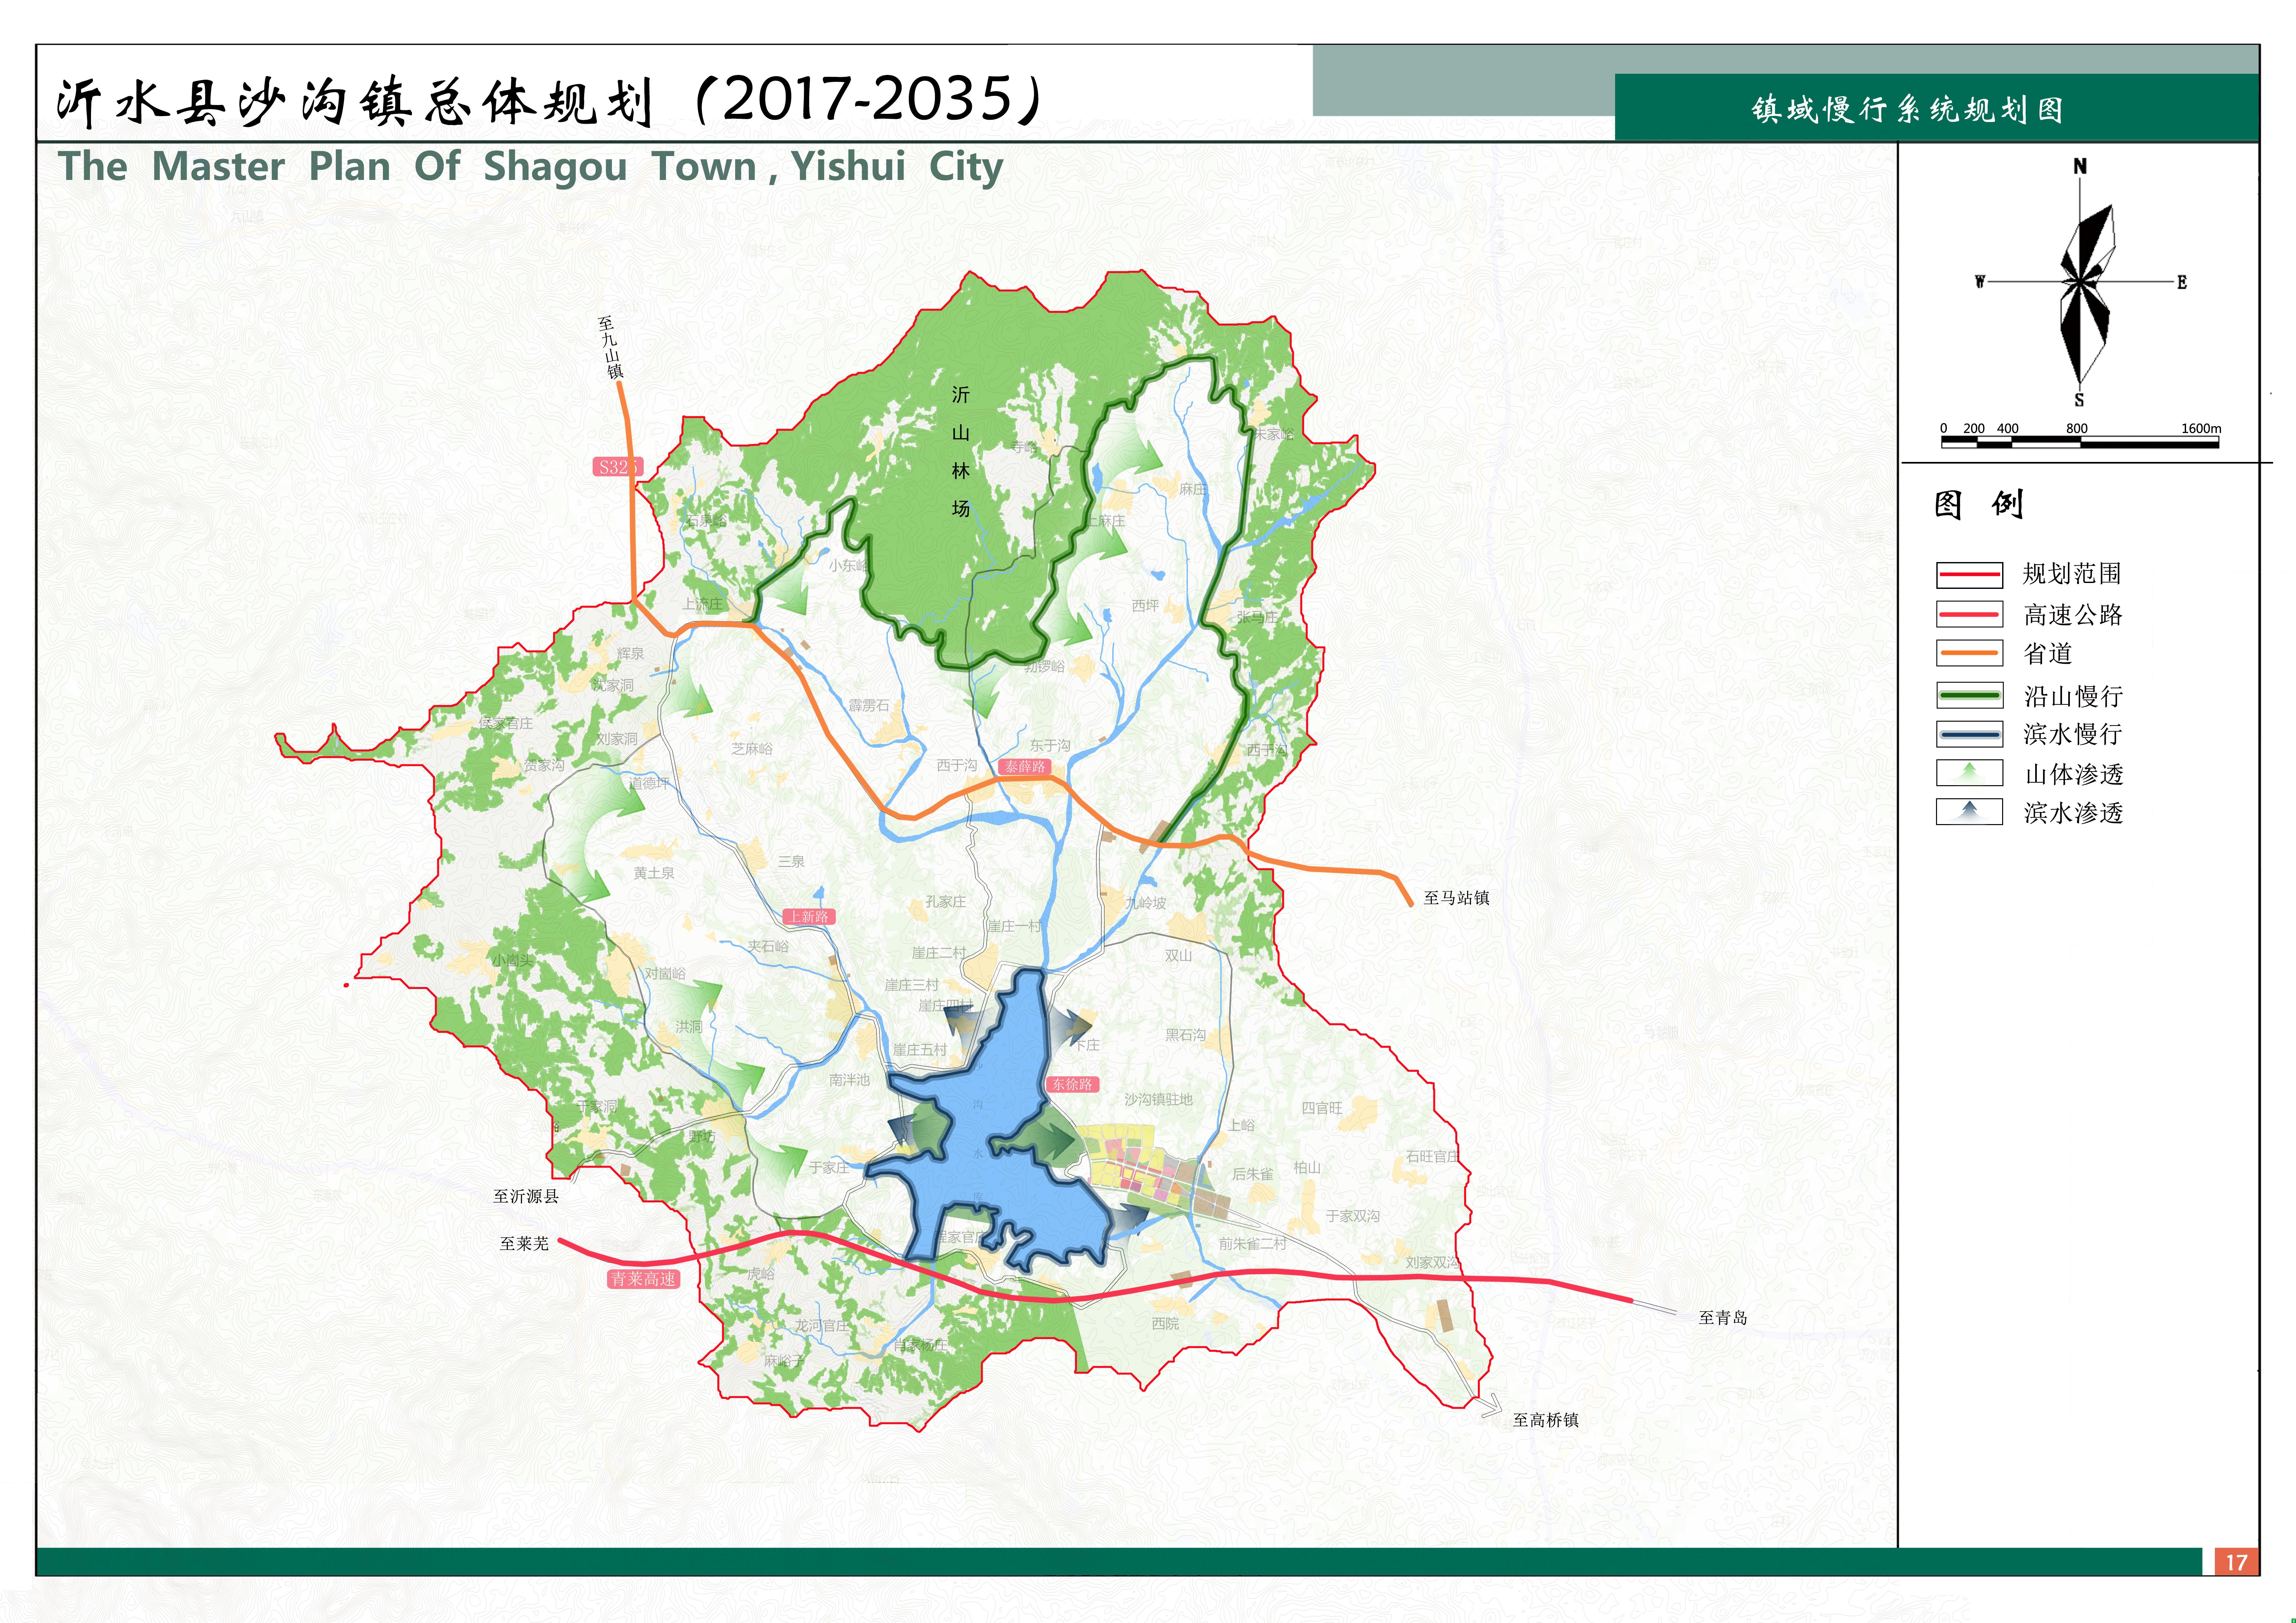Click the 滨水慢行 blue legend swatch
Screen dimensions: 2296x1623
(x=1969, y=734)
